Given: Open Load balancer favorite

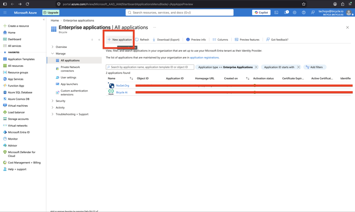Looking at the screenshot, I should (14, 112).
